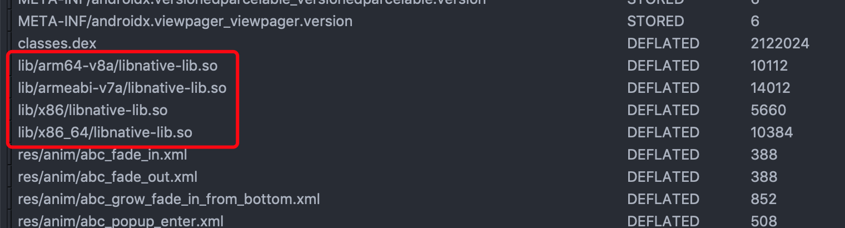Click the lib/arm64-v8a/libnative-lib.so entry
845x228 pixels.
(117, 66)
